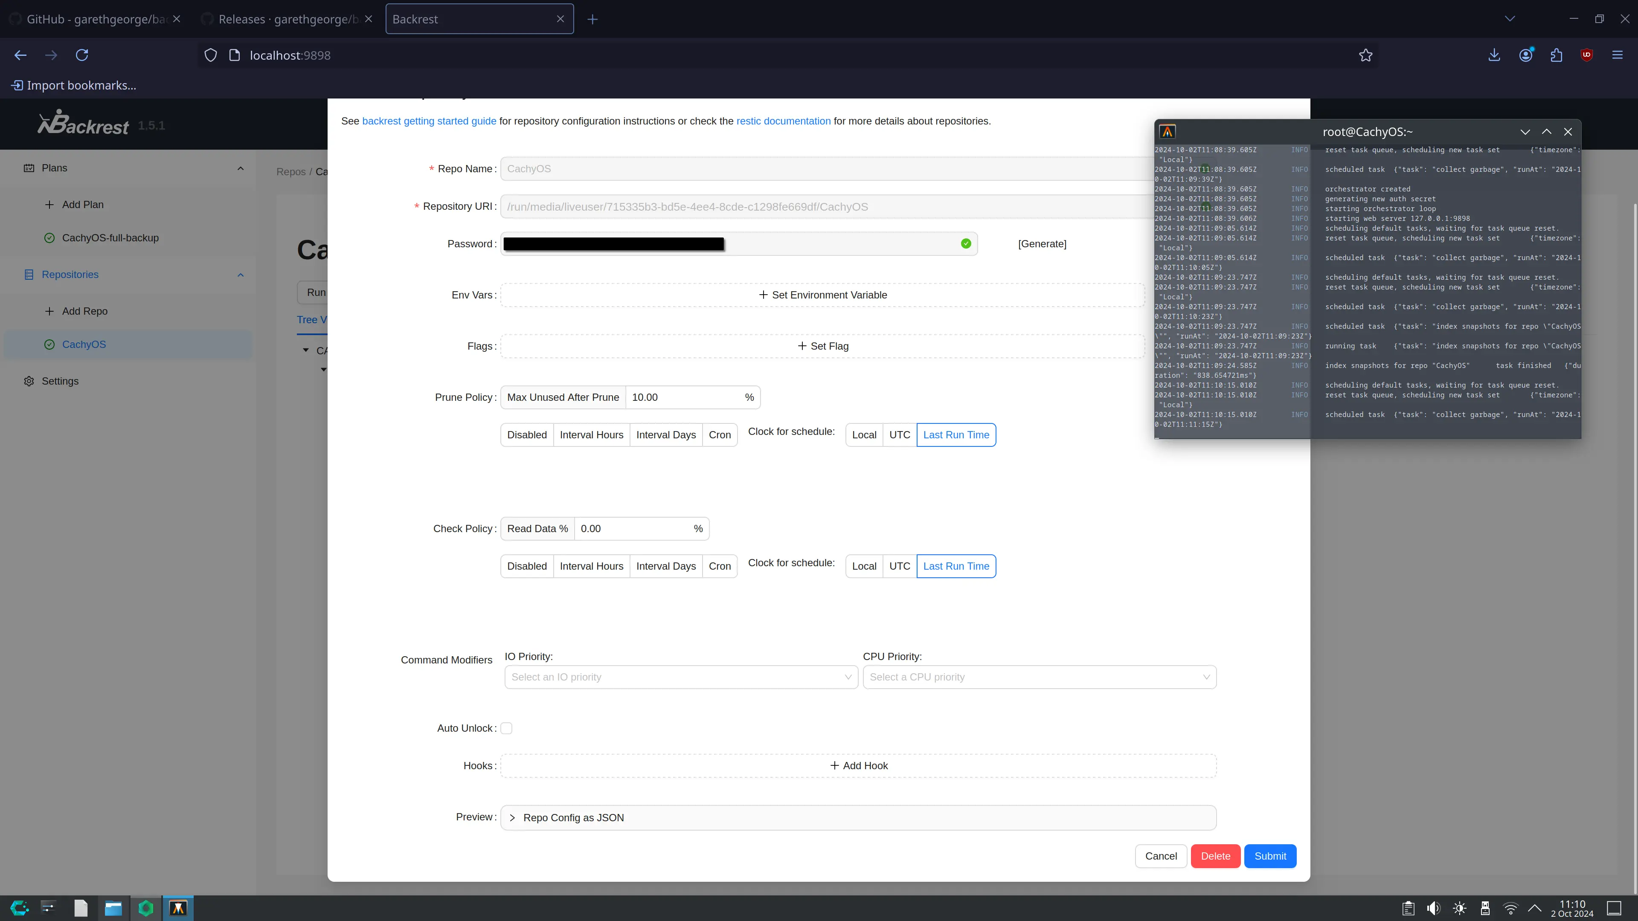This screenshot has height=921, width=1638.
Task: Reload the page with refresh icon
Action: pyautogui.click(x=82, y=55)
